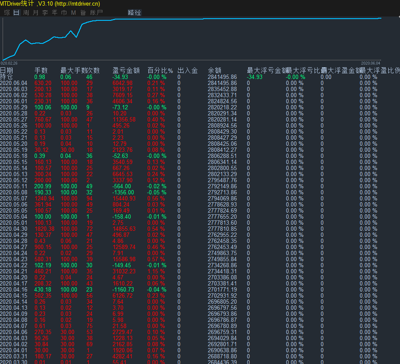
Task: Select the 2020.04.30 date row
Action: point(13,229)
